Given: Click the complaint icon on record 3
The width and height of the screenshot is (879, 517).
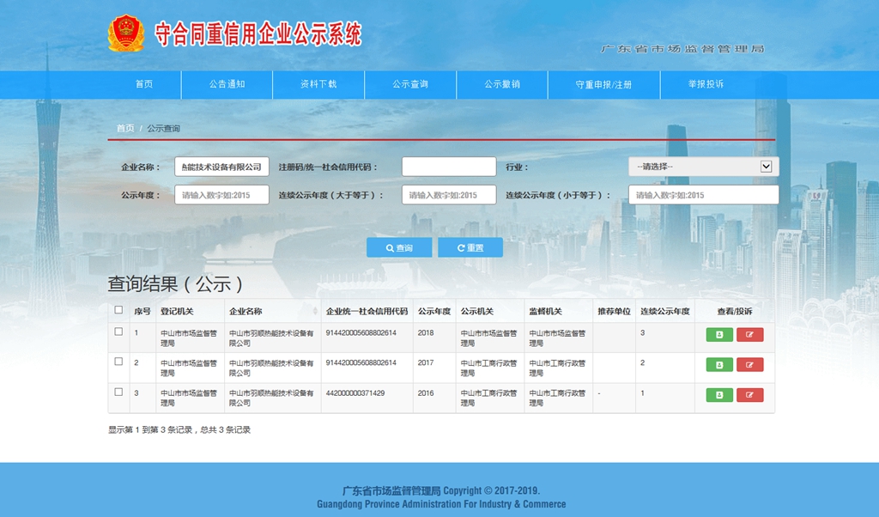Looking at the screenshot, I should 750,396.
